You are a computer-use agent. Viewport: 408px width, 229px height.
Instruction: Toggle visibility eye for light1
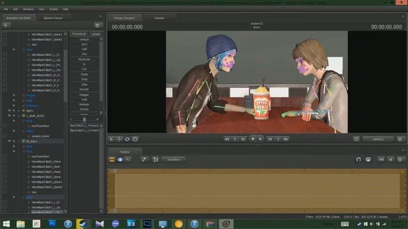pos(10,111)
